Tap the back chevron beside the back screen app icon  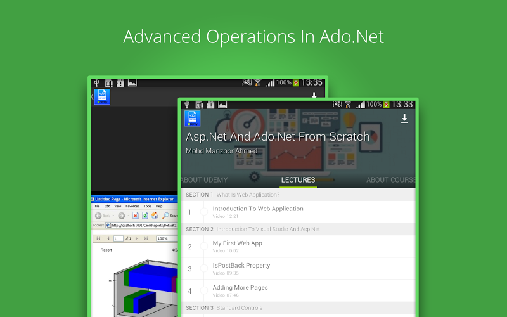pos(92,96)
